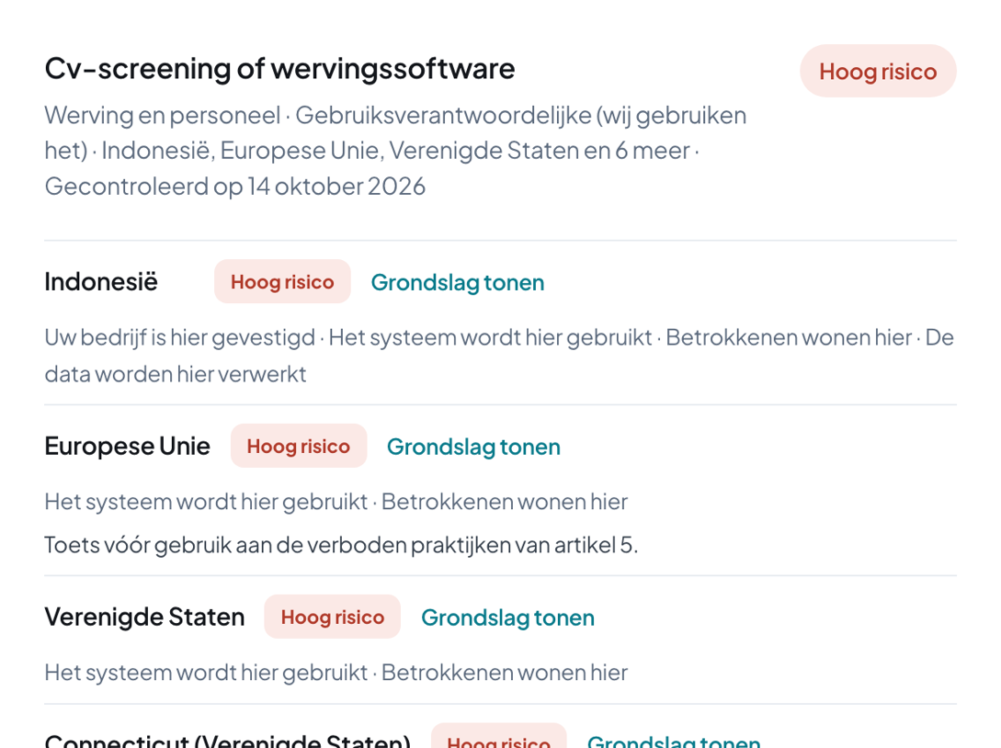The width and height of the screenshot is (1001, 748).
Task: Click 'Uw bedrijf is hier gevestigd' text
Action: (x=180, y=337)
